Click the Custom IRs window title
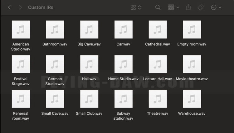This screenshot has height=133, width=234. [x=41, y=7]
